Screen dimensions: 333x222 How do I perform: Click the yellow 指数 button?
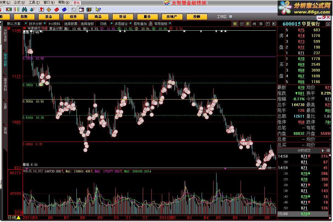[x=24, y=17]
